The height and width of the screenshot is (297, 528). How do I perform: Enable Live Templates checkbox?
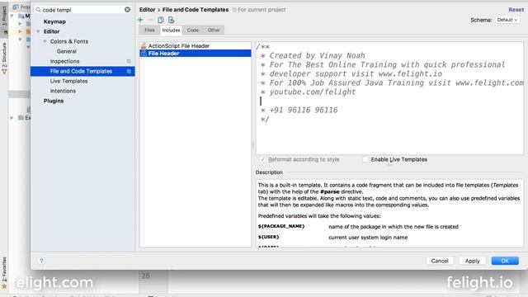click(365, 159)
